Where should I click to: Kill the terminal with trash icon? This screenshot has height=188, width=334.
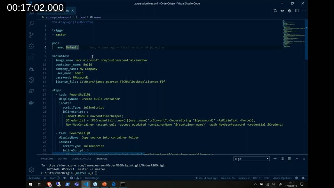(289, 159)
